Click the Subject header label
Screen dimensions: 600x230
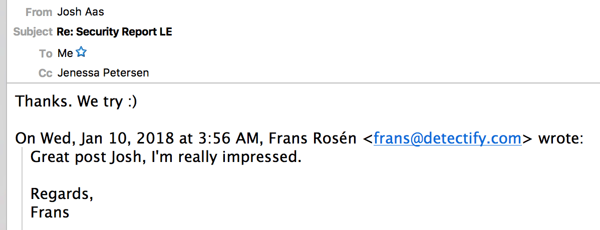point(33,32)
